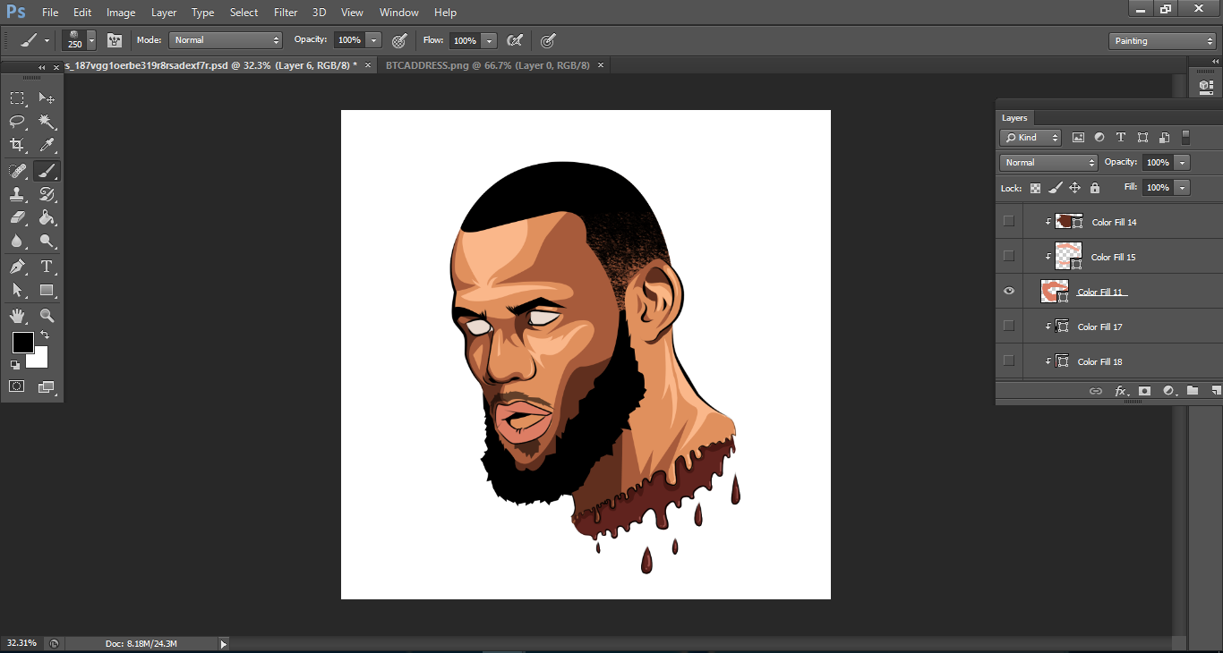Open the brush Opacity slider dropdown

tap(373, 40)
